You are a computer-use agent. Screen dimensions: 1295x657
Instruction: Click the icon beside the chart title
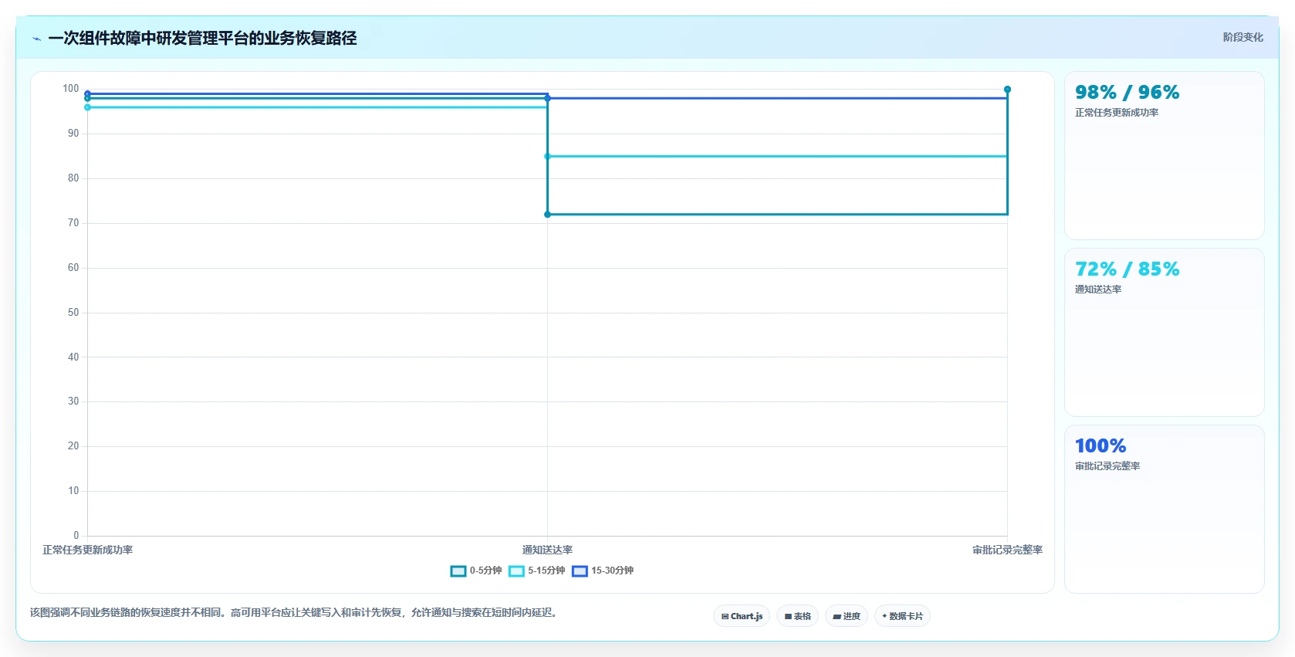(36, 39)
